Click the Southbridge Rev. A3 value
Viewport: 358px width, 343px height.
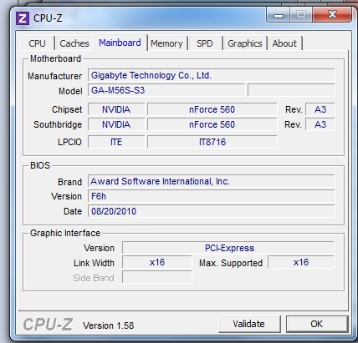[320, 124]
